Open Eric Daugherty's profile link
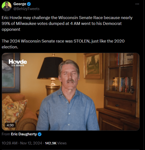 [24, 134]
